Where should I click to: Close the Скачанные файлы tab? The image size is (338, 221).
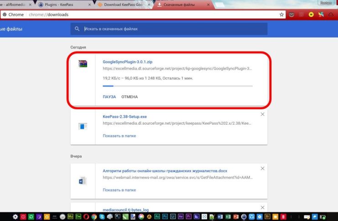click(x=208, y=5)
